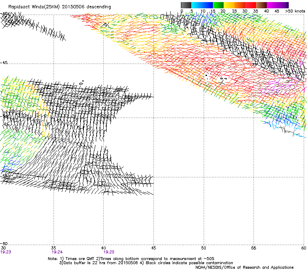
Task: Click the 'NOAA/NESDIS/Office of Research and Applications' credit
Action: (x=244, y=268)
